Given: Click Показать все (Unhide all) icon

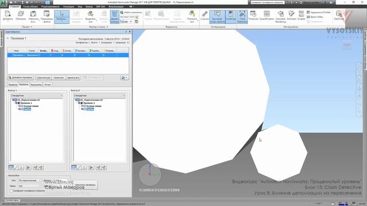Looking at the screenshot, I should click(x=192, y=17).
